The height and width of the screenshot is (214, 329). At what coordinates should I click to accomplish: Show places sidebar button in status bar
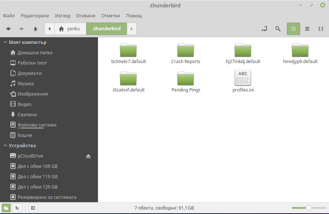pos(6,208)
